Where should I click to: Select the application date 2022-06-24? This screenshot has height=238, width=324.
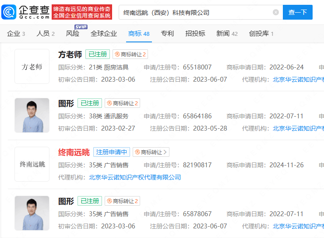pos(286,67)
